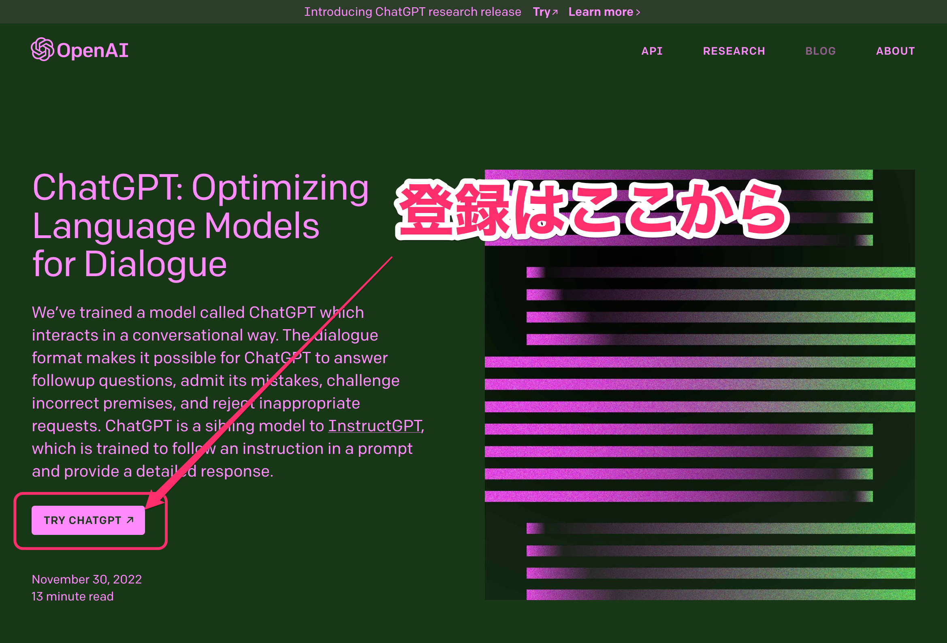Image resolution: width=947 pixels, height=643 pixels.
Task: Click the OpenAI wordmark text
Action: (92, 51)
